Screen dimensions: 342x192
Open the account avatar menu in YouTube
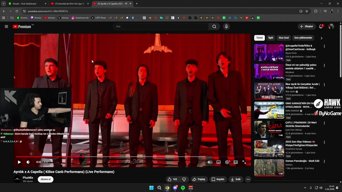coord(331,26)
